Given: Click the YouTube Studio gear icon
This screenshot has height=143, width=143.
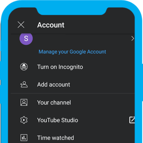Looking at the screenshot, I should [x=24, y=120].
